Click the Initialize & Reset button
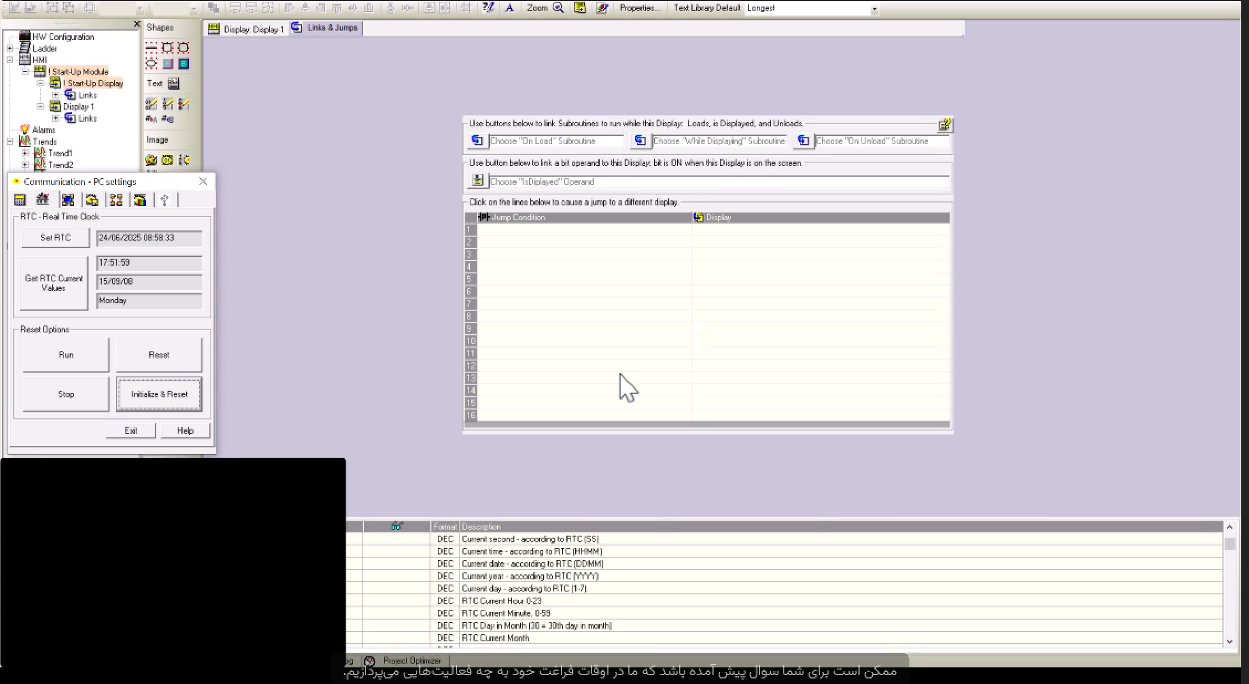This screenshot has width=1249, height=684. tap(159, 394)
